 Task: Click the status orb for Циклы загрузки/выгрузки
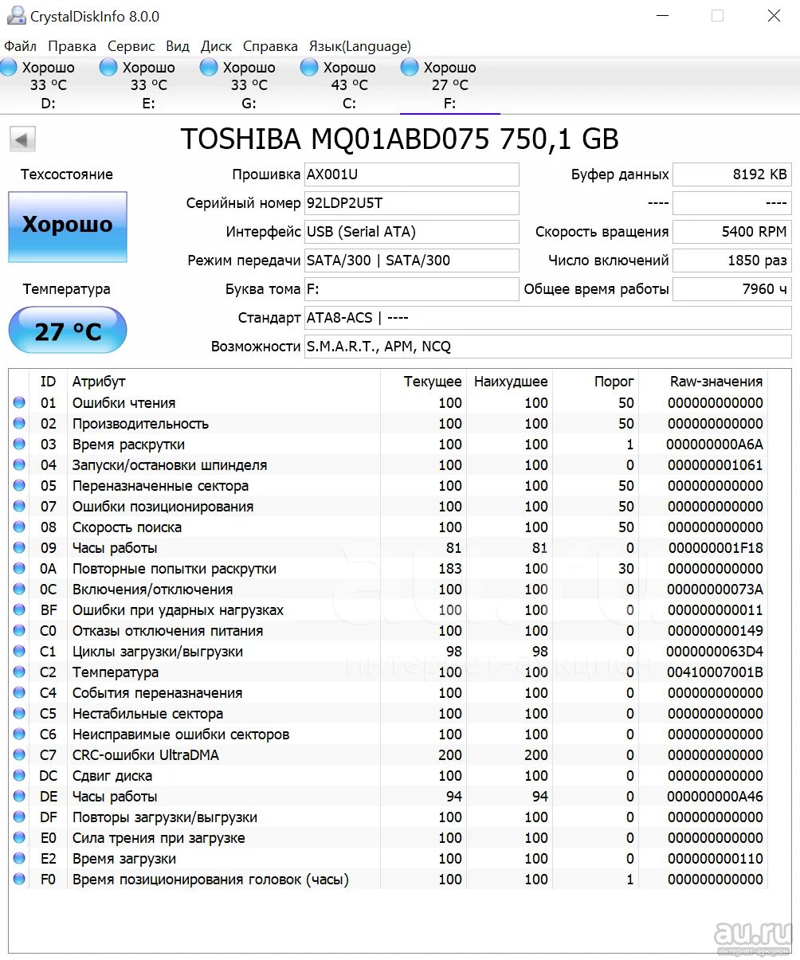tap(19, 652)
